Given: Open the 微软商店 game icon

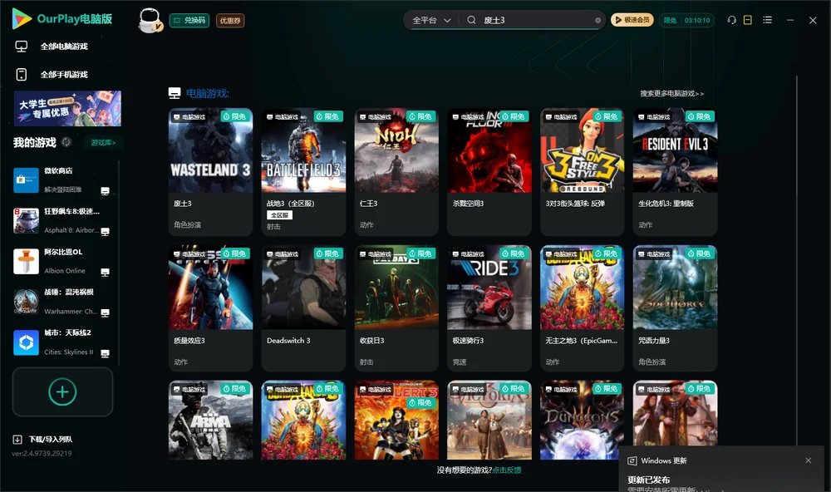Looking at the screenshot, I should 26,180.
